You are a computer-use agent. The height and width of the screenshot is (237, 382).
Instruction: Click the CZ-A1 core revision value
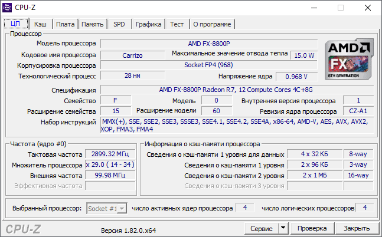tap(358, 111)
